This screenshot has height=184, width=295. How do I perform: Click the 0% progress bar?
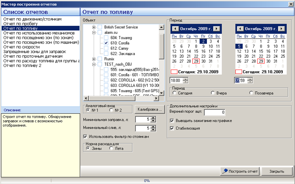(x=147, y=181)
